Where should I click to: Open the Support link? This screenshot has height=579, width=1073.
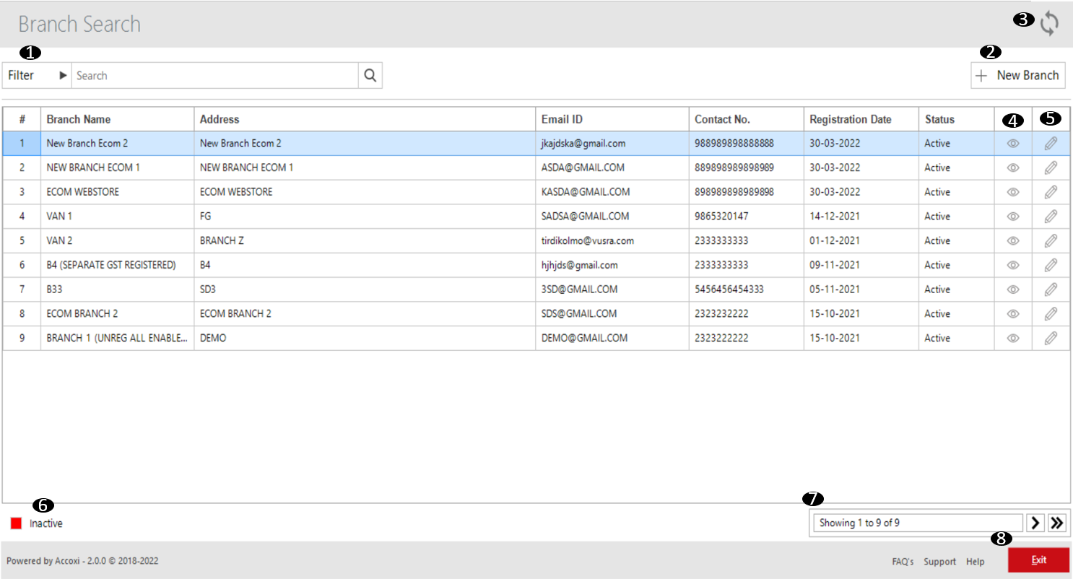tap(939, 562)
